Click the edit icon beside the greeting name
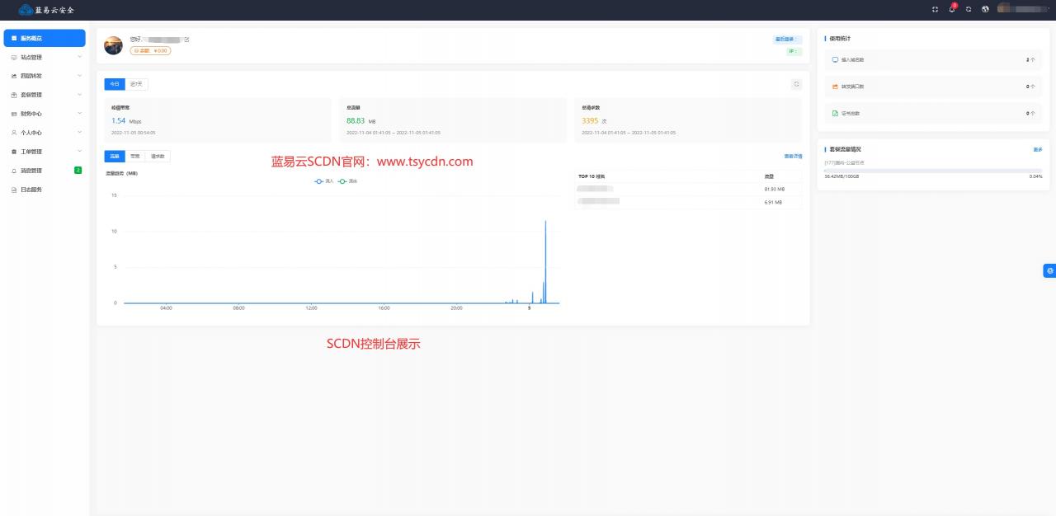1056x516 pixels. tap(186, 40)
